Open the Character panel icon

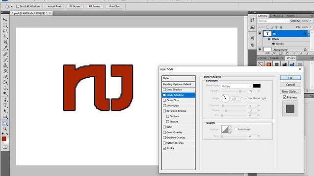tap(252, 38)
